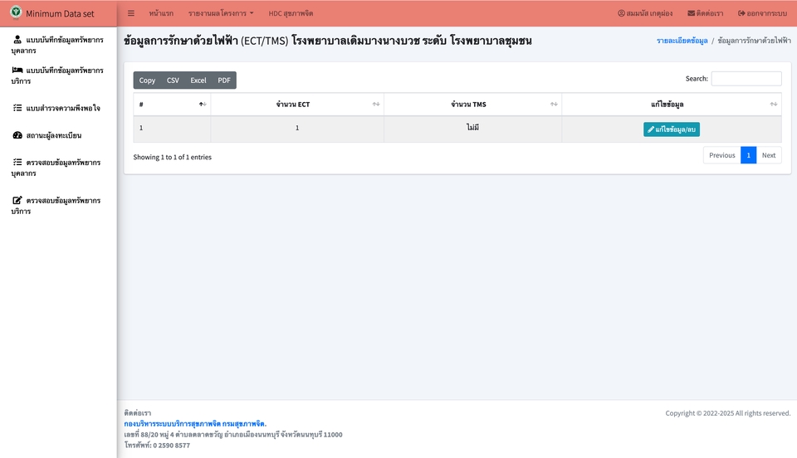Click the Minimum Data set logo icon
The width and height of the screenshot is (797, 458).
[x=17, y=12]
